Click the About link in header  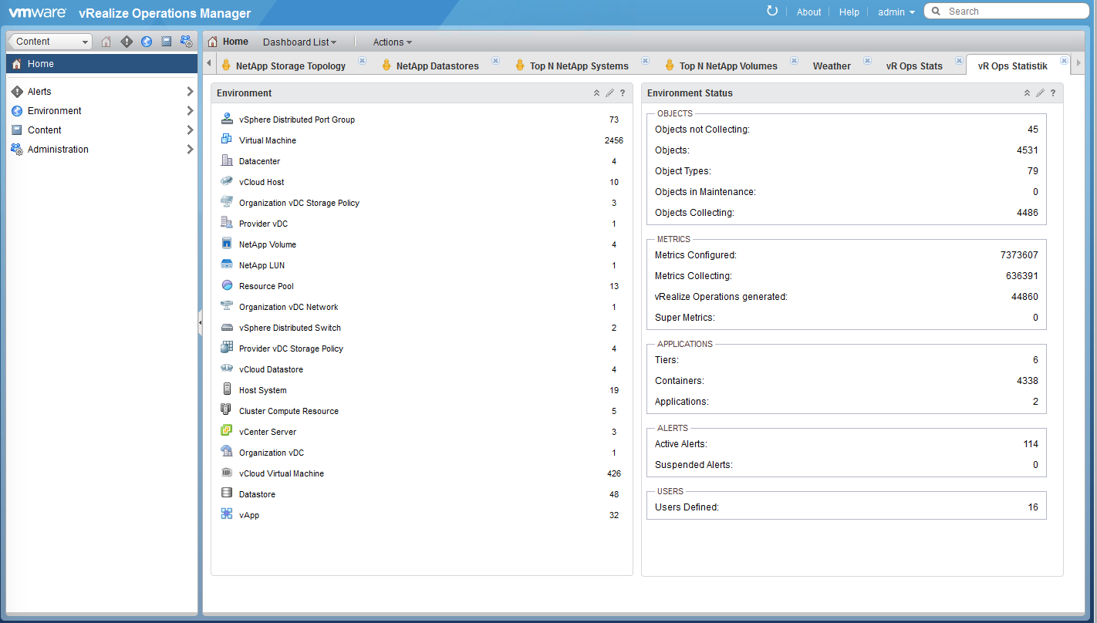pos(808,12)
